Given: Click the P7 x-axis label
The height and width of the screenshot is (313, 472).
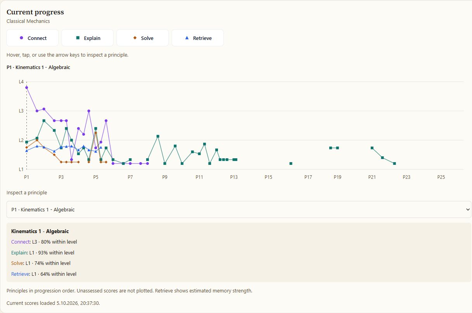Looking at the screenshot, I should pyautogui.click(x=130, y=177).
